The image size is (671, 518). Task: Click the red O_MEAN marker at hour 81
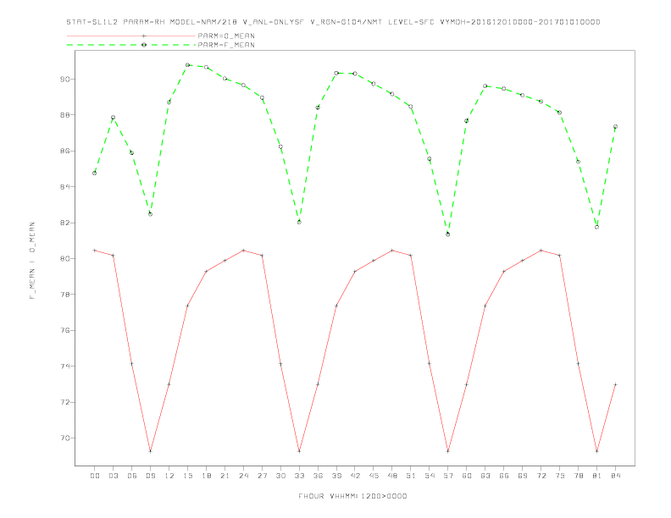click(596, 451)
